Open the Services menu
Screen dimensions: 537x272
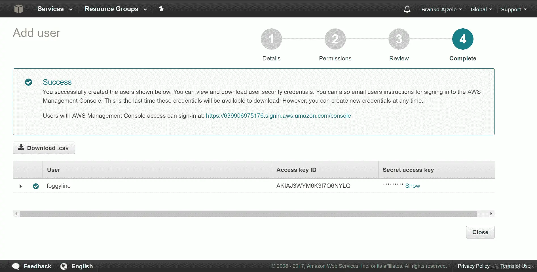click(x=55, y=9)
